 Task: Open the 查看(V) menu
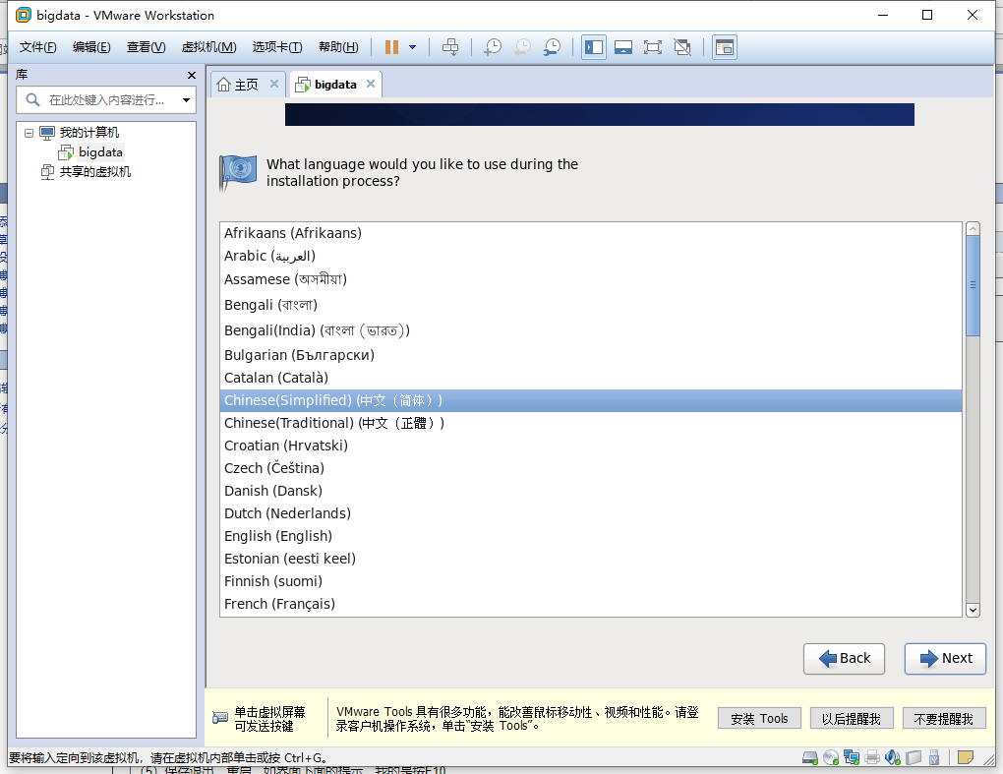point(146,46)
